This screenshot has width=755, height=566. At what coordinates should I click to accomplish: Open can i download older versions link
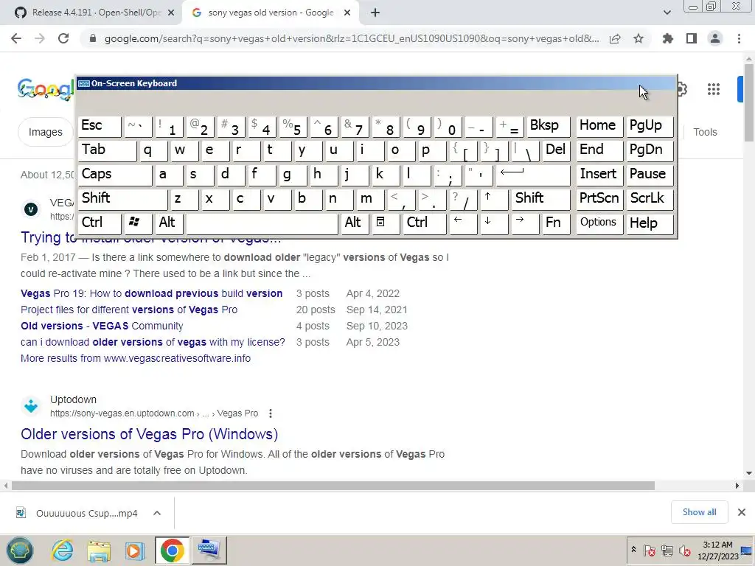(153, 342)
